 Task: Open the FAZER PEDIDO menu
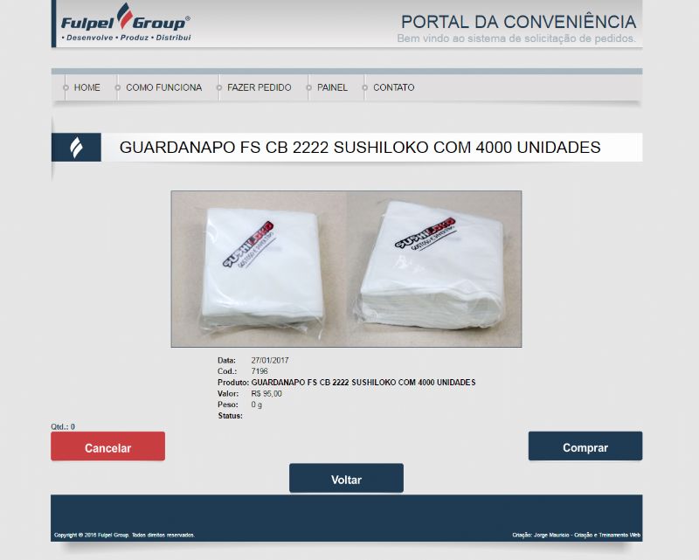(259, 87)
